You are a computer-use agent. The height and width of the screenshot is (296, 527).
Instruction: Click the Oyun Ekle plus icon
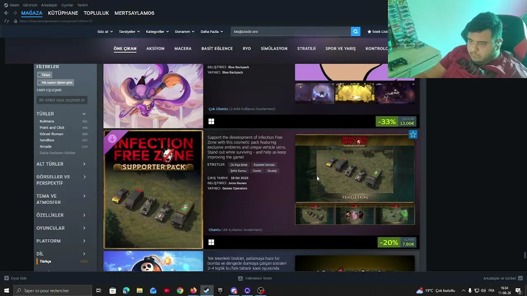[6, 278]
